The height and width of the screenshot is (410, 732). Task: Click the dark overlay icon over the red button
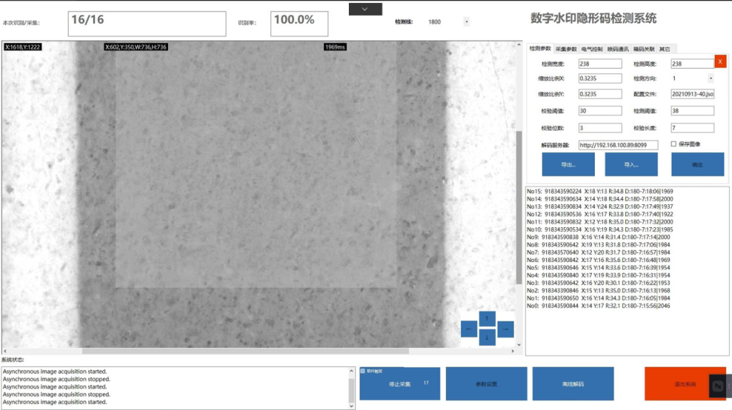(718, 386)
